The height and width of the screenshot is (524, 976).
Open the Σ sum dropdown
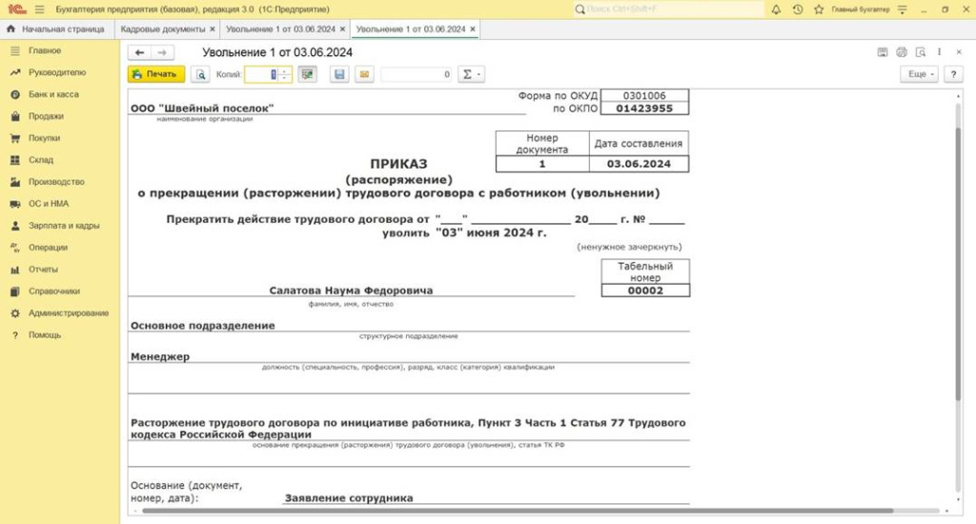[471, 74]
